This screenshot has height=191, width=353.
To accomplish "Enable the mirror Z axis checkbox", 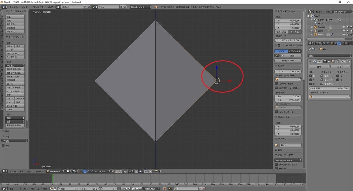I will 311,84.
